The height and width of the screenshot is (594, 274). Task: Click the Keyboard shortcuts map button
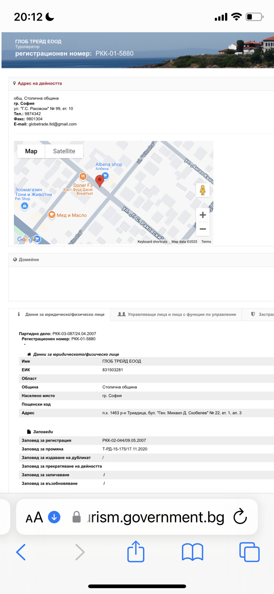(152, 242)
